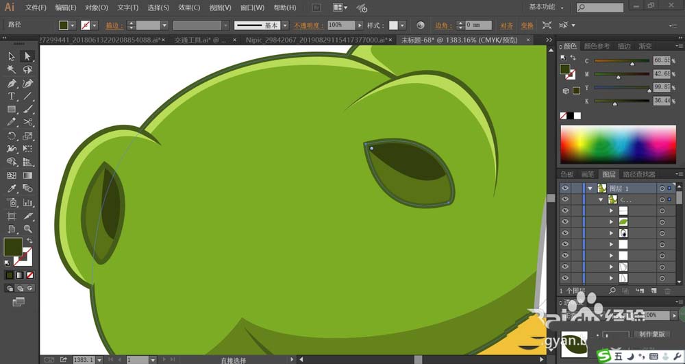The image size is (685, 364).
Task: Expand the eyeball sublayer triangle
Action: [612, 233]
